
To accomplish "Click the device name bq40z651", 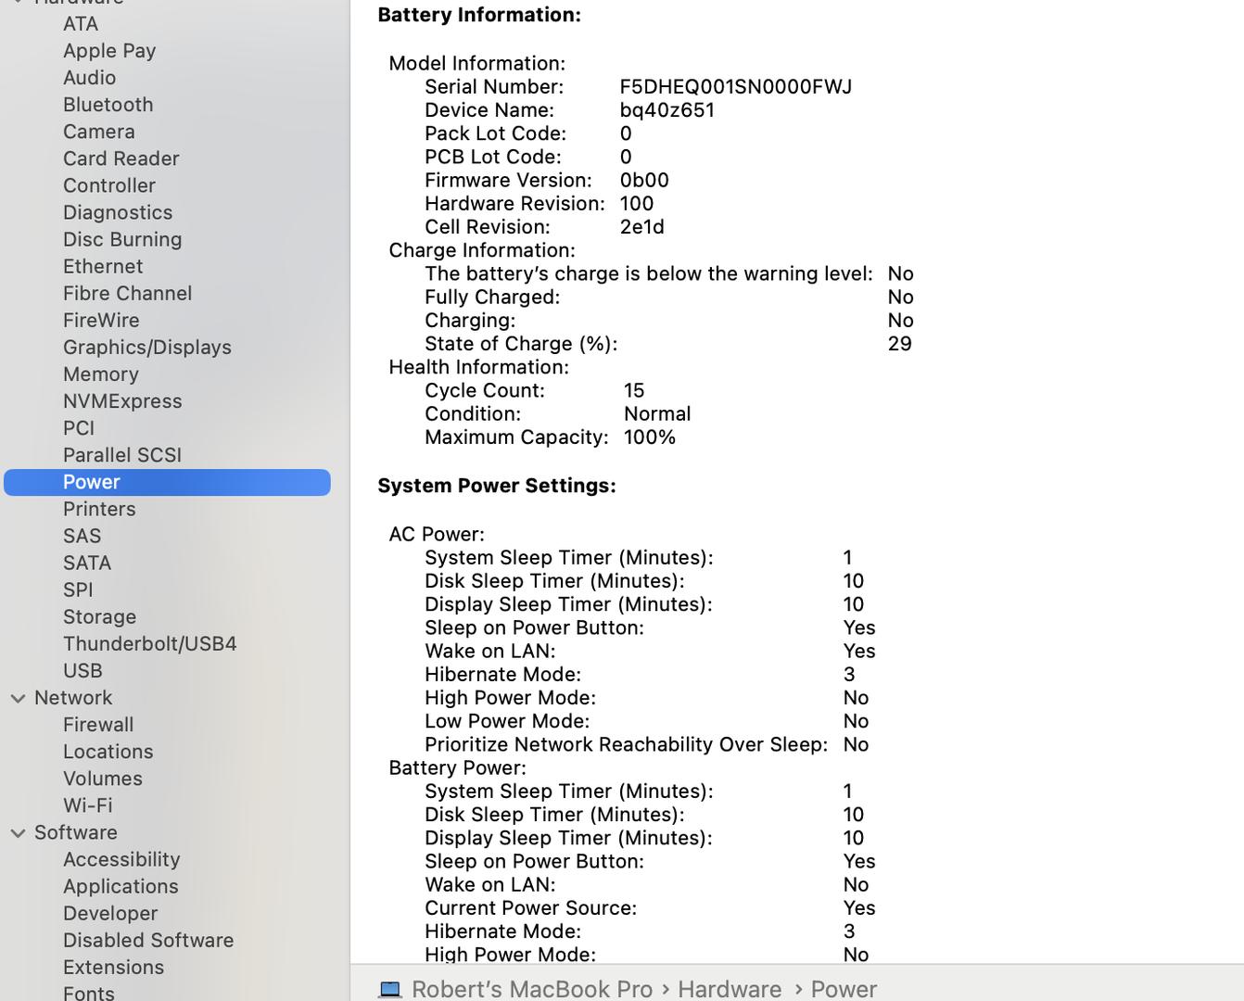I will point(667,110).
